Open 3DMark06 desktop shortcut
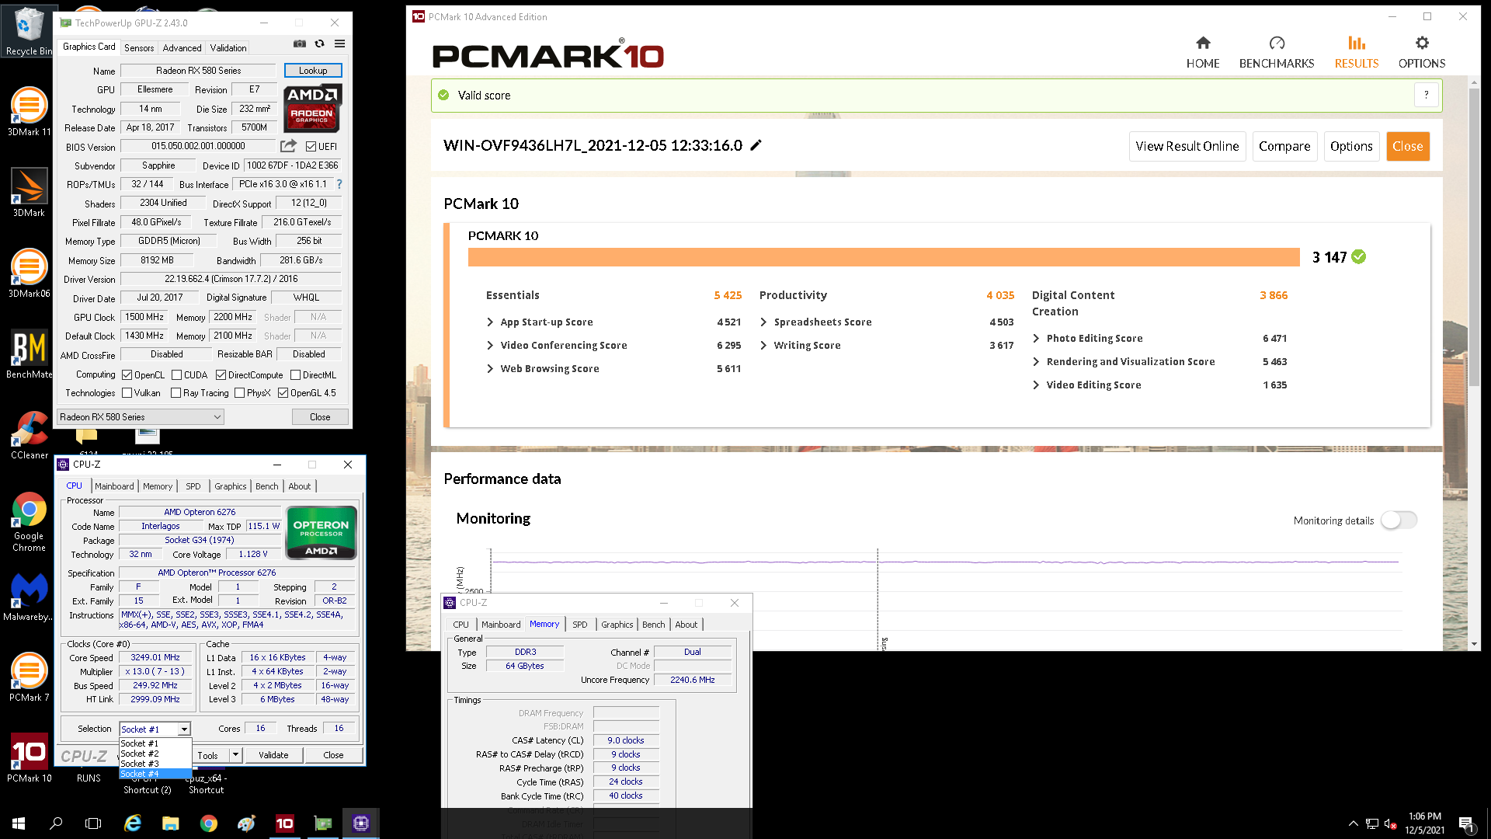 click(x=29, y=273)
